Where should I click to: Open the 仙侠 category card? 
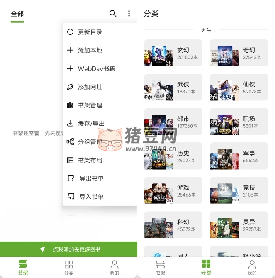[x=239, y=87]
